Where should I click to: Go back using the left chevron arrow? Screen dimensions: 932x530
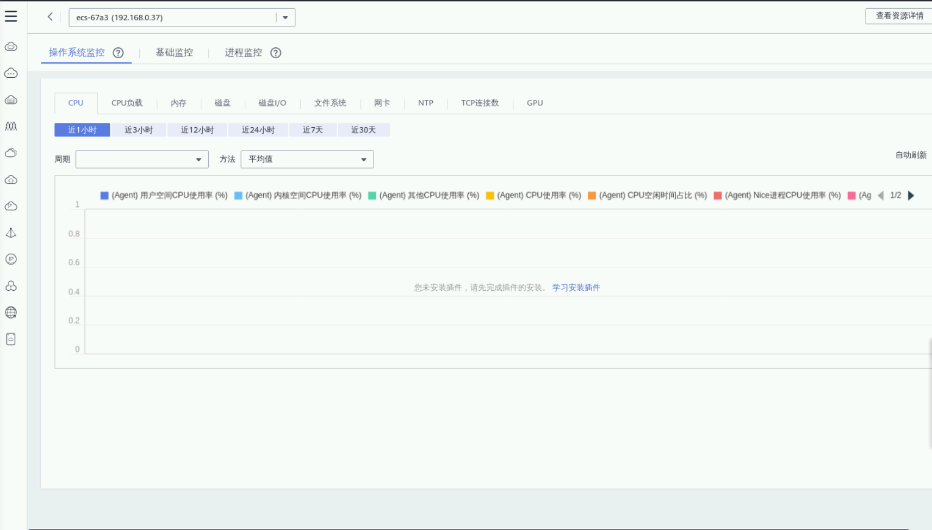50,17
